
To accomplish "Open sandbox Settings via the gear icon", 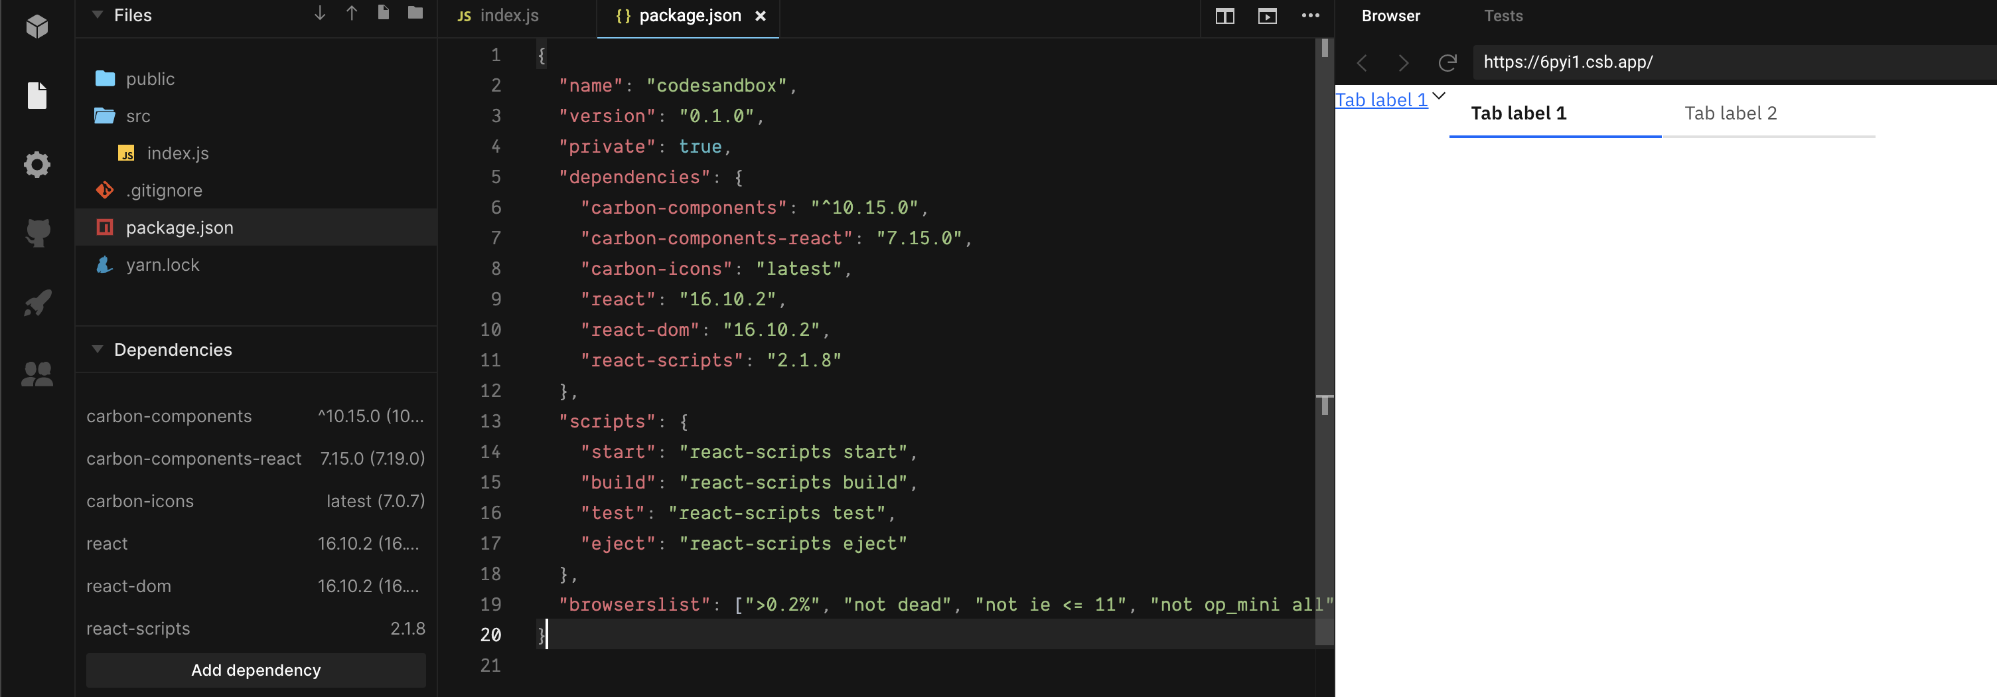I will pyautogui.click(x=37, y=165).
